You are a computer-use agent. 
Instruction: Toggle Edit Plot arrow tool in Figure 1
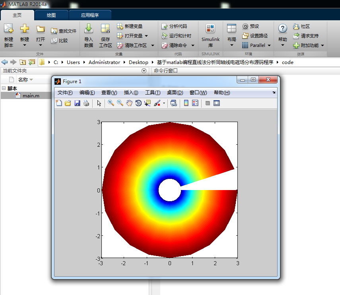[99, 103]
